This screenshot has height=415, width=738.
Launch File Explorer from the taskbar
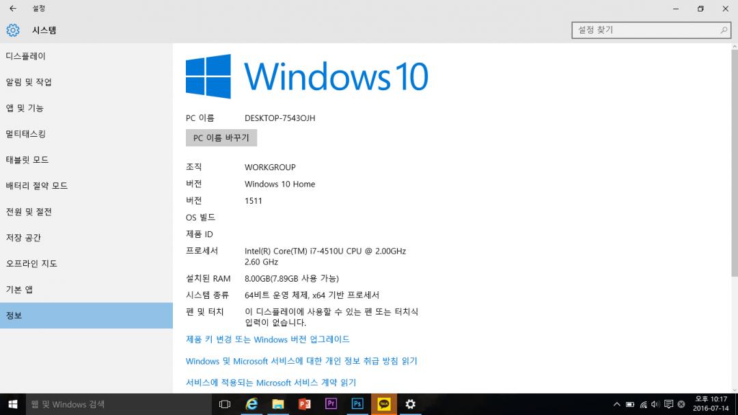click(x=278, y=404)
